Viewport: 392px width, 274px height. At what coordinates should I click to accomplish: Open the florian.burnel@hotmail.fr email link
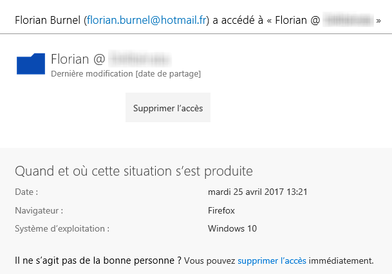click(x=146, y=21)
